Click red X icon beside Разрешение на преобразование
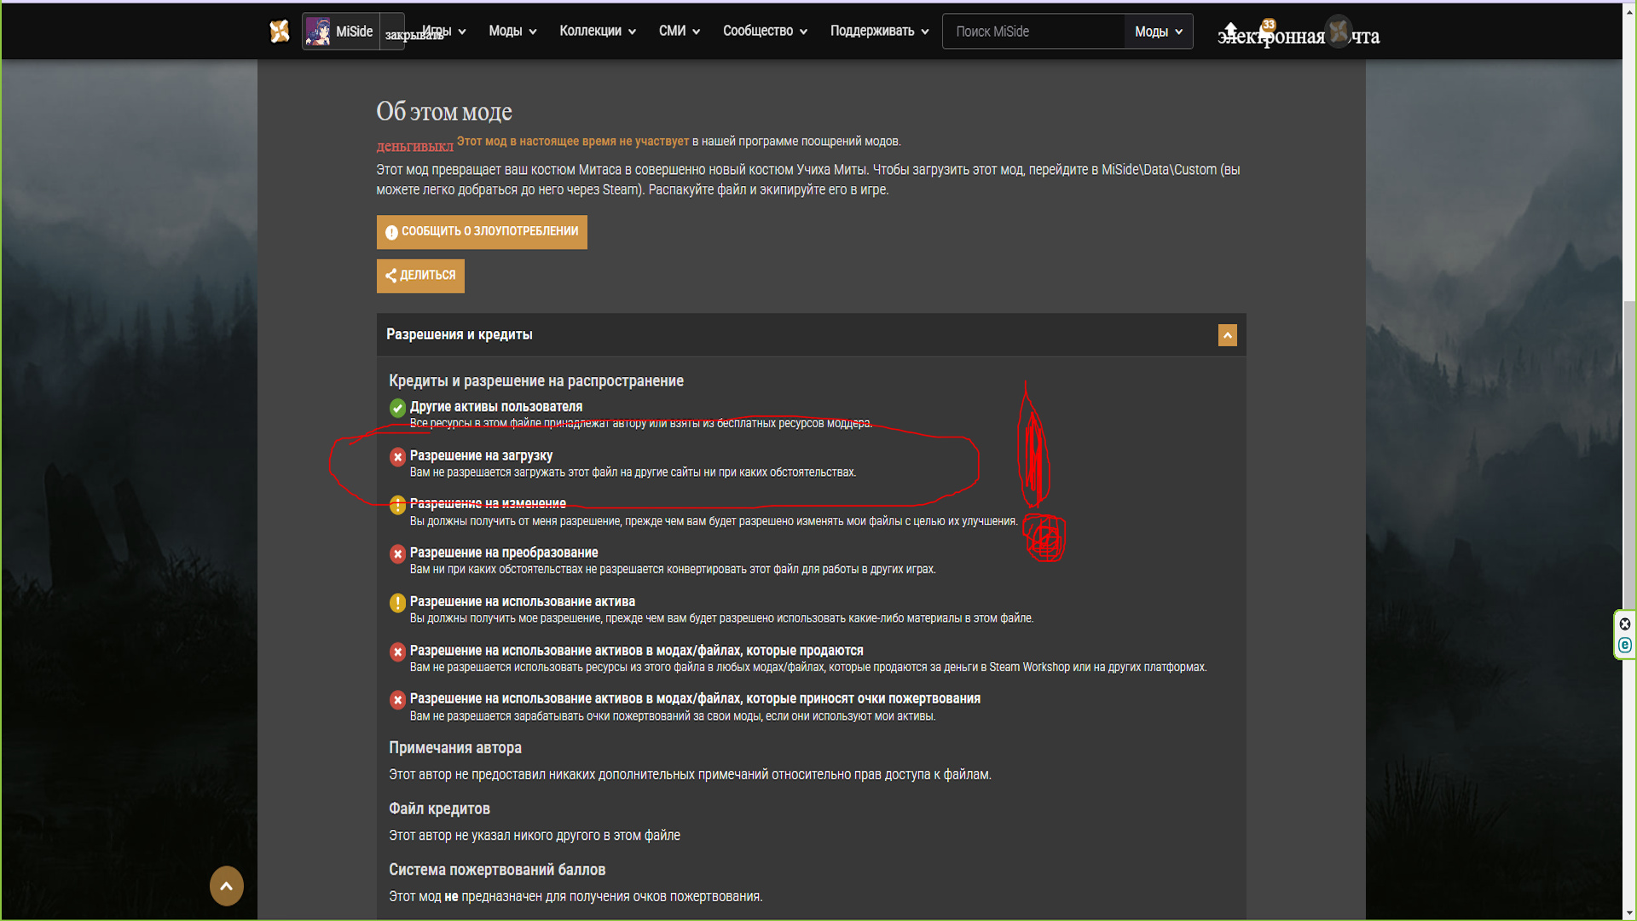The image size is (1637, 921). 397,554
